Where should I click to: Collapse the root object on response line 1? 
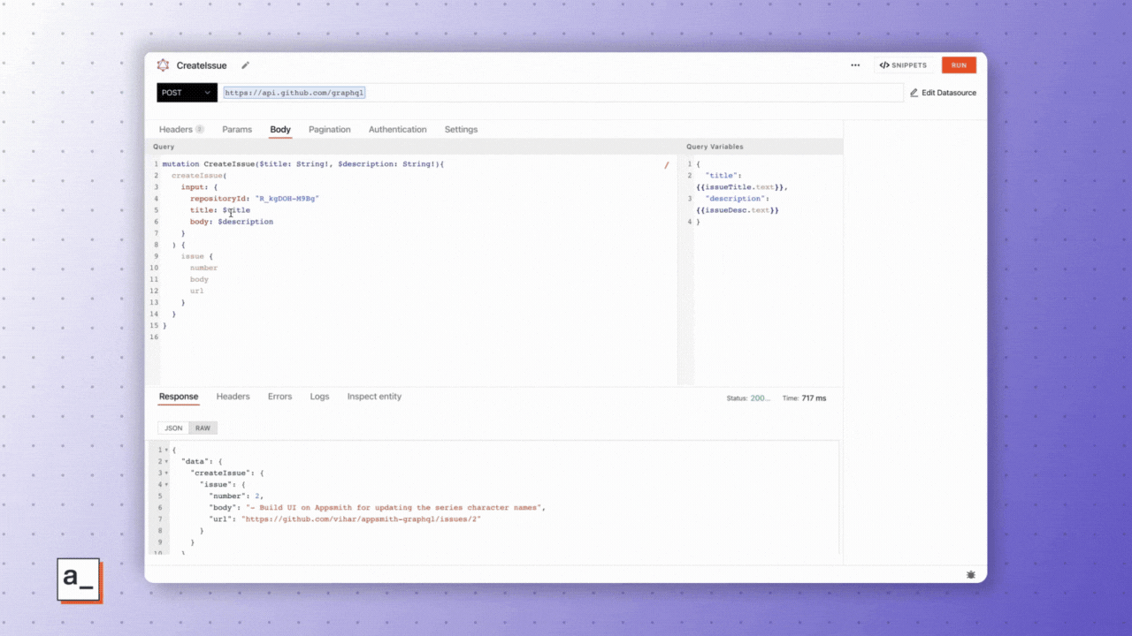pos(165,450)
